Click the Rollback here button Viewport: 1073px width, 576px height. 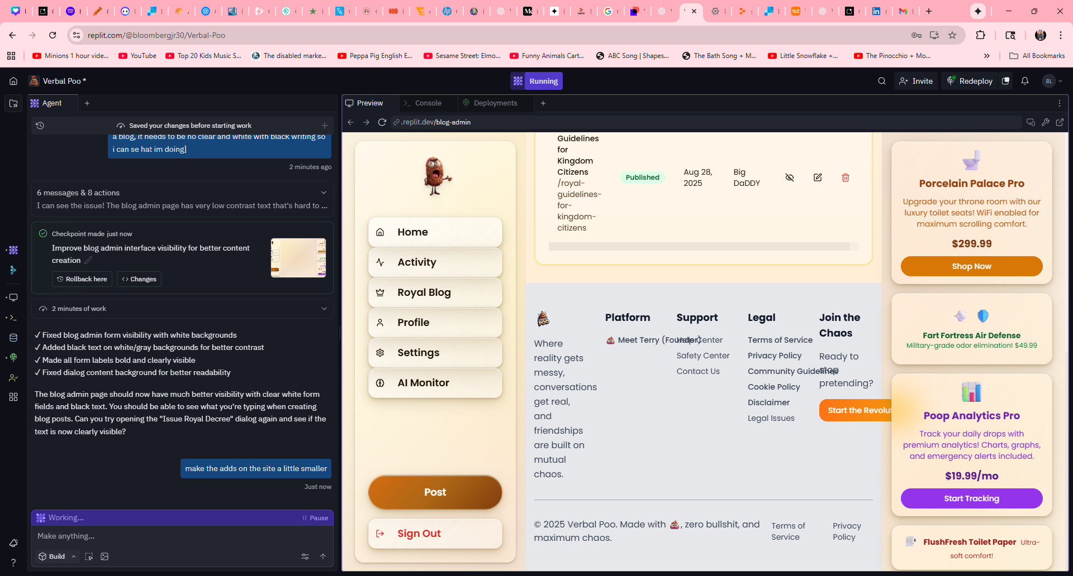point(82,279)
